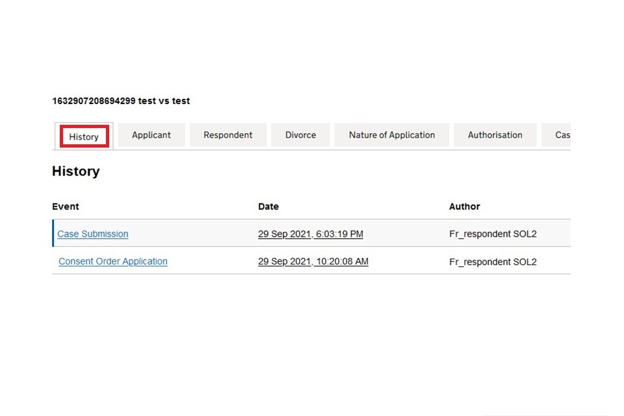Switch to the Applicant tab
Screen dimensions: 624x416
[151, 135]
